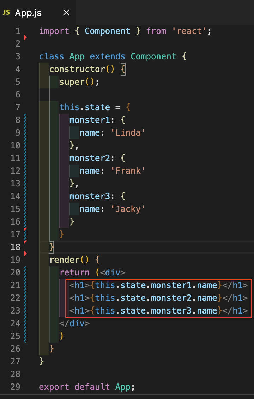Click the opening div tag on line 20
The width and height of the screenshot is (254, 399).
[x=113, y=273]
